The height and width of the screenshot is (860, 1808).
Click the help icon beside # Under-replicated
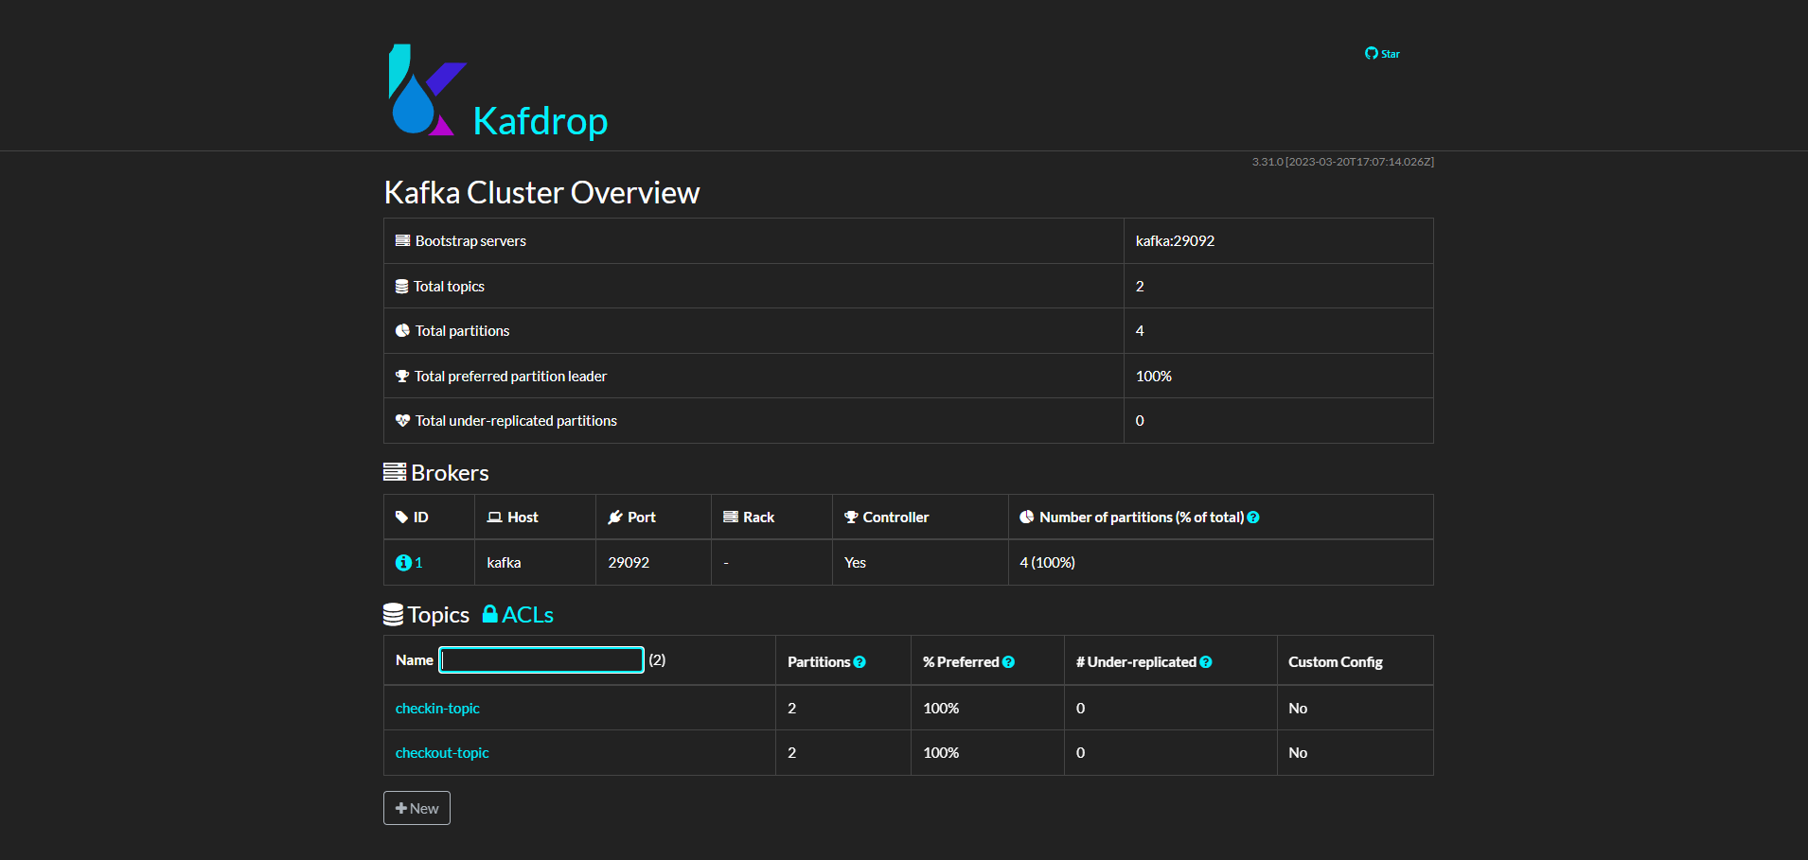1206,662
